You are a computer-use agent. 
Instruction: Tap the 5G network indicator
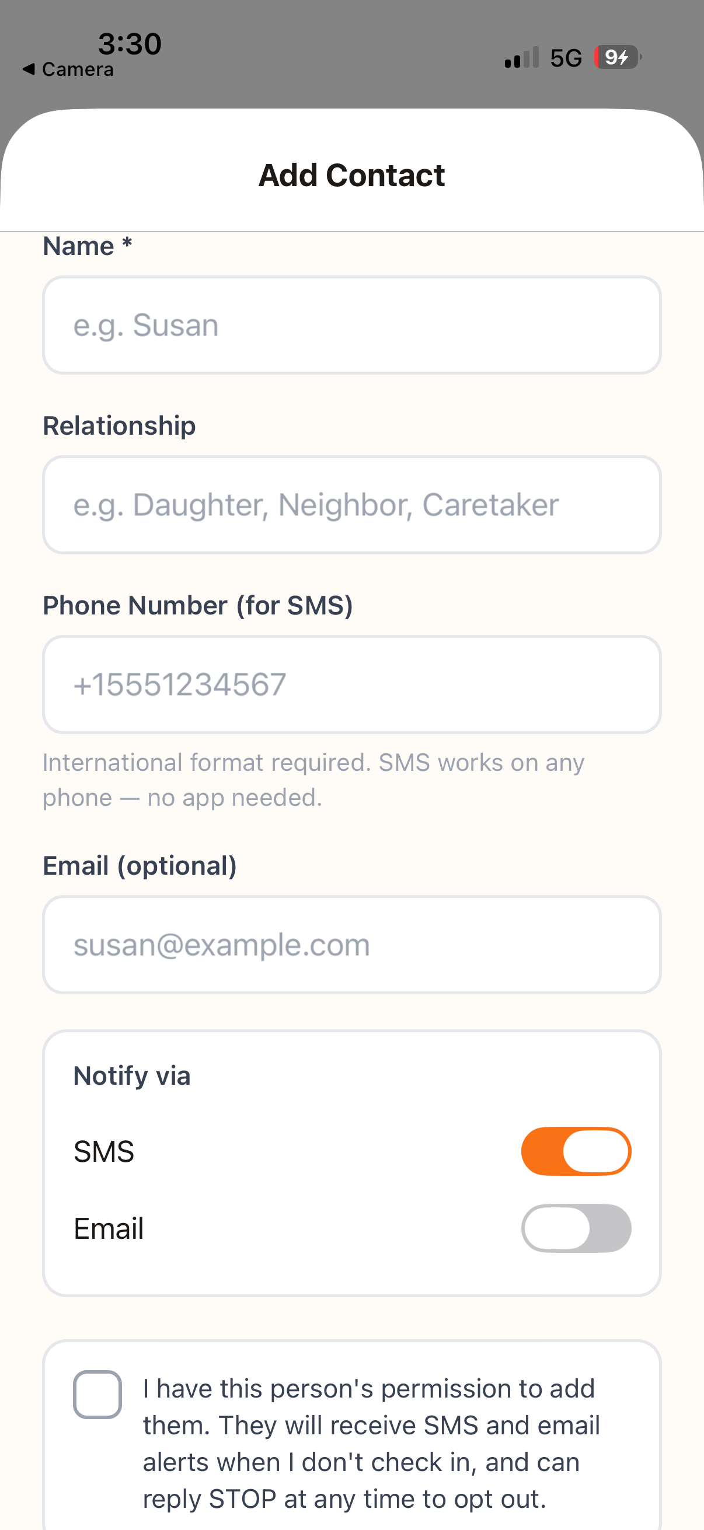point(566,58)
